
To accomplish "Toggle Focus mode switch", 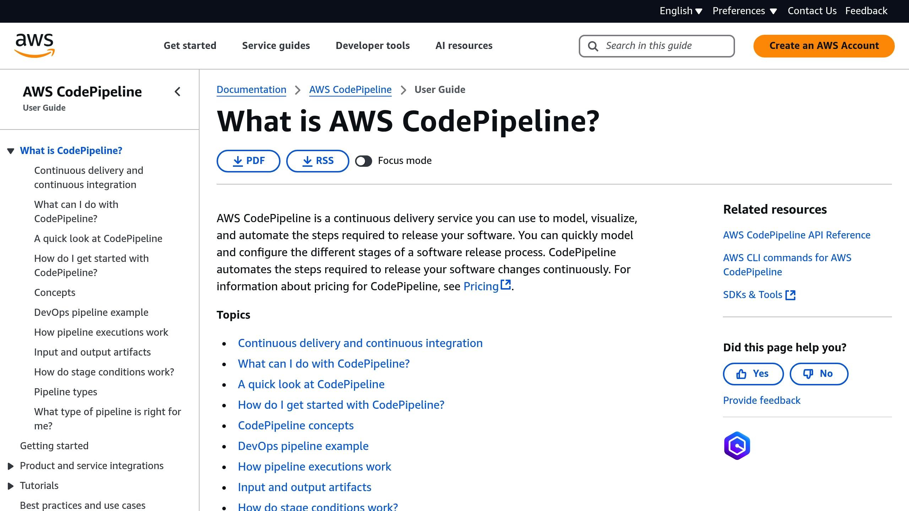I will (364, 161).
